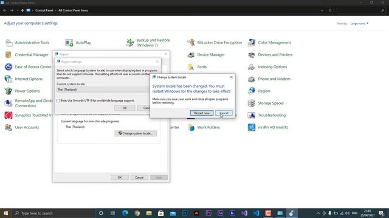Image resolution: width=389 pixels, height=218 pixels.
Task: Click Restart now in Change System Locale
Action: pos(201,113)
